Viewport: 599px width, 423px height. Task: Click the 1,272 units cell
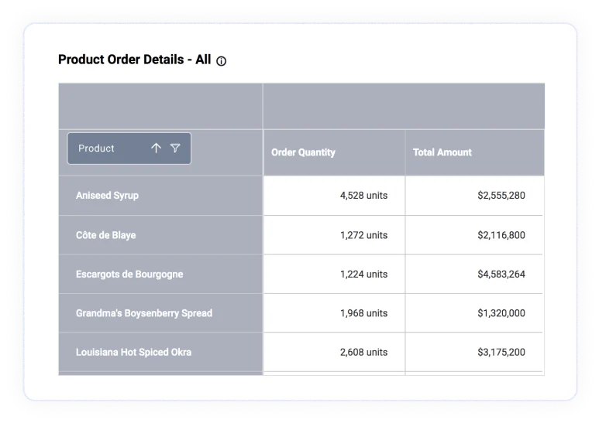(x=334, y=235)
